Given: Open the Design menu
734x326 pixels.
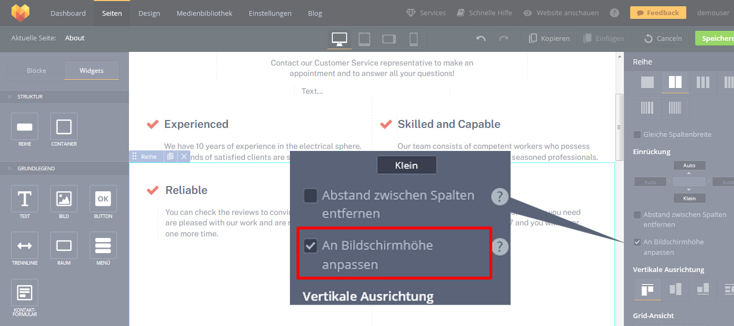Looking at the screenshot, I should [149, 13].
